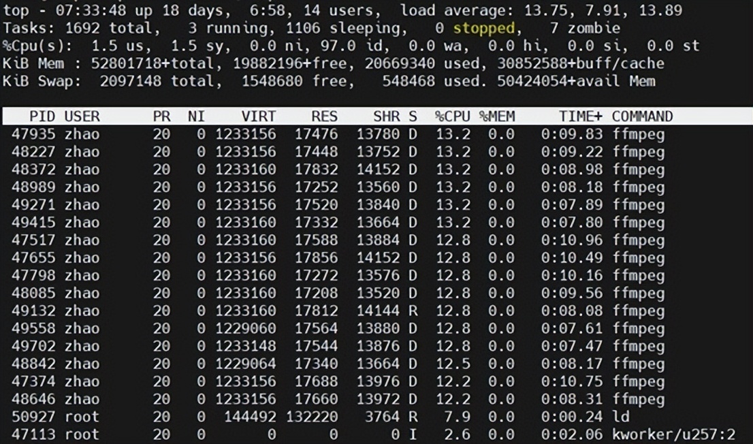Click the %CPU value 7.9
This screenshot has width=753, height=444.
pyautogui.click(x=458, y=417)
